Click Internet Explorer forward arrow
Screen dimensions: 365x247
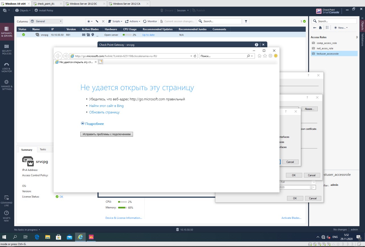tap(66, 56)
